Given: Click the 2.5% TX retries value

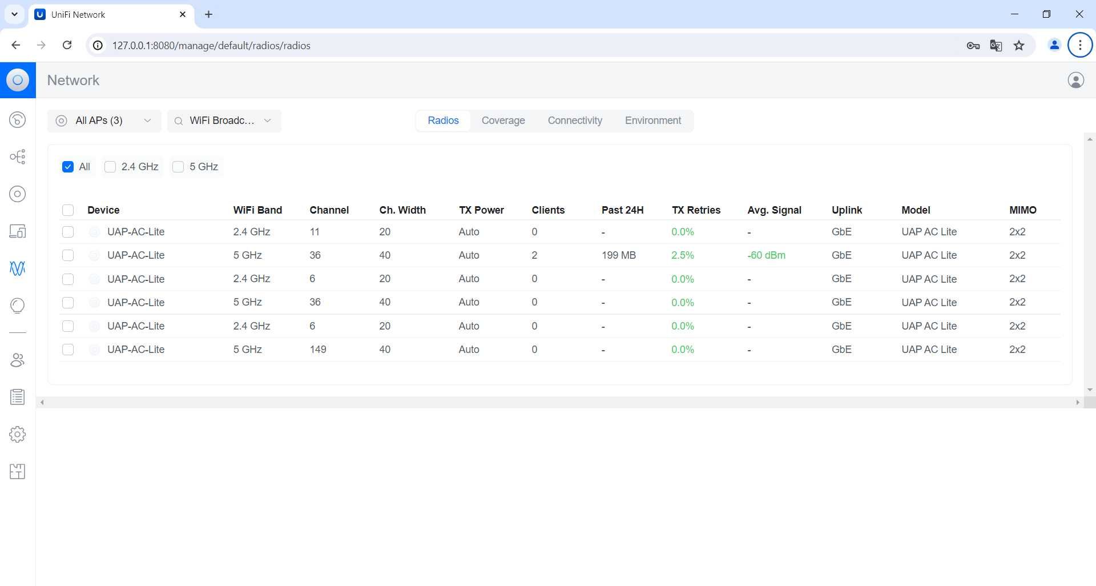Looking at the screenshot, I should pos(683,255).
